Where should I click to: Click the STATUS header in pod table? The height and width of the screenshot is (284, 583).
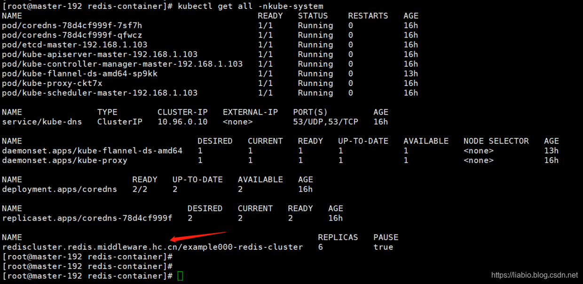point(313,16)
